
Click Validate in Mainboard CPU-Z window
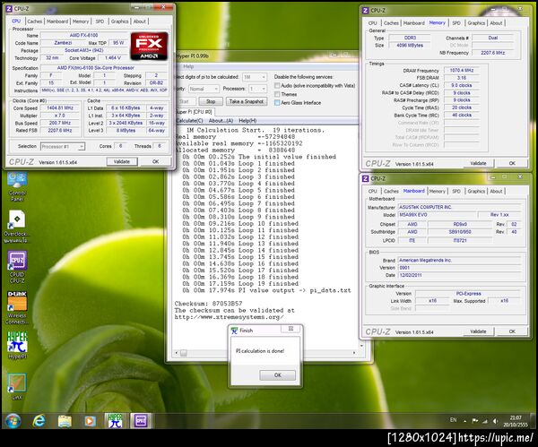point(478,331)
